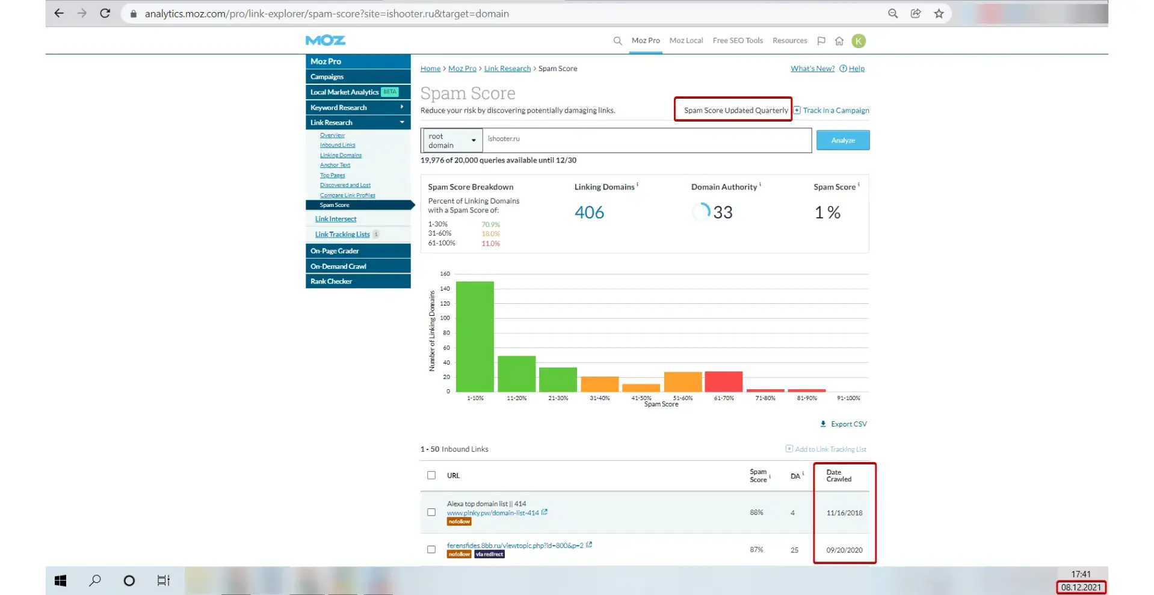Screen dimensions: 1154x595
Task: Go to Moz home via house icon
Action: tap(839, 41)
